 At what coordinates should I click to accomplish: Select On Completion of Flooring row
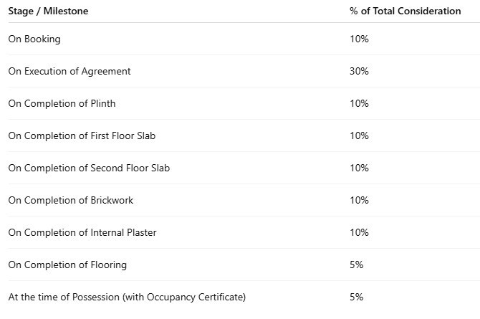pyautogui.click(x=67, y=265)
